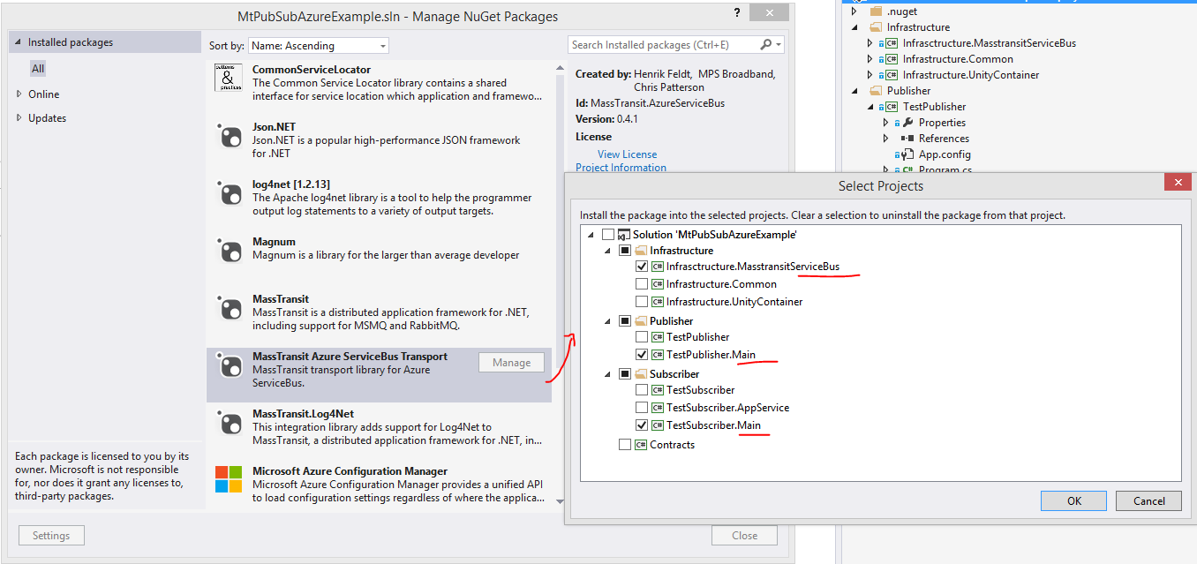Collapse the Publisher node in Select Projects
The height and width of the screenshot is (564, 1197).
[607, 321]
